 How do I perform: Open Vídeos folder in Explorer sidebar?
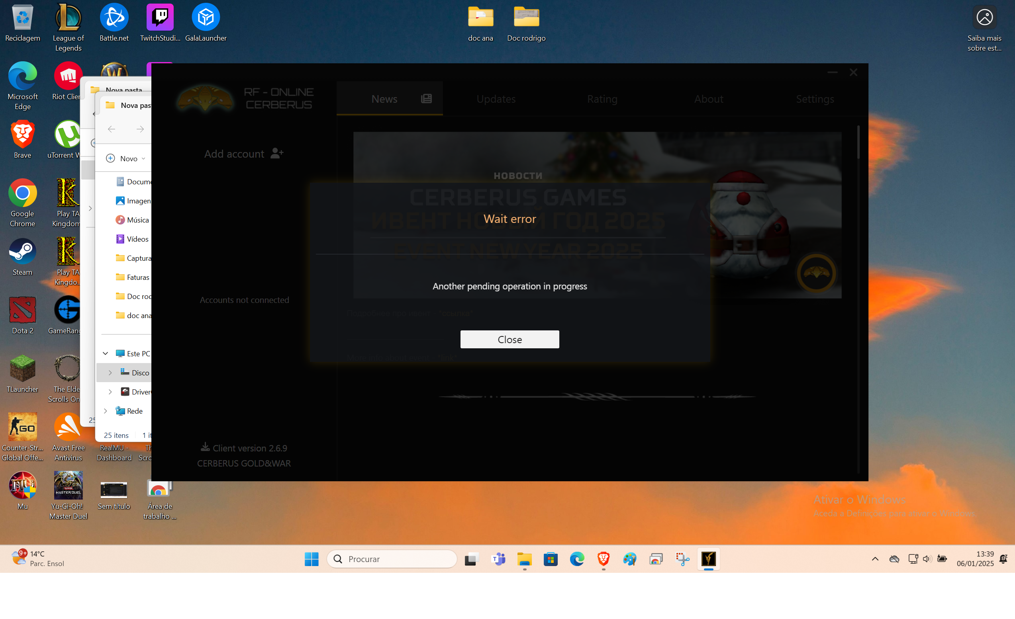(133, 239)
